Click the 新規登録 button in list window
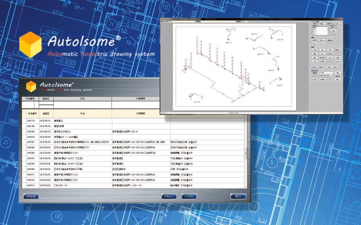The image size is (361, 225). click(x=31, y=196)
